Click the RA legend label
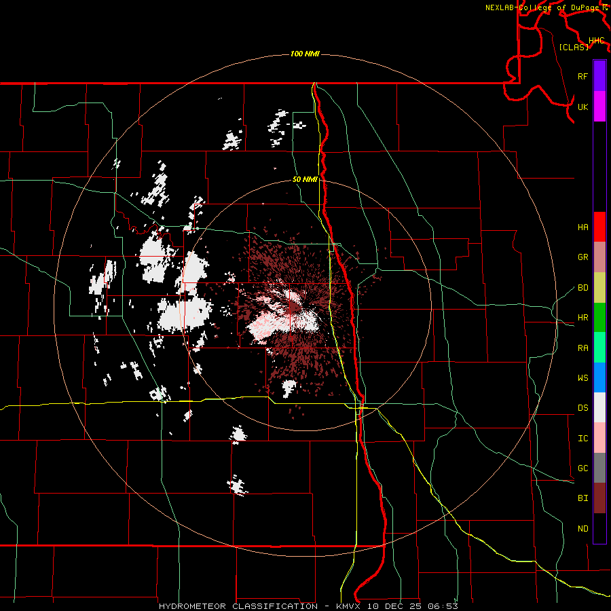 [582, 348]
